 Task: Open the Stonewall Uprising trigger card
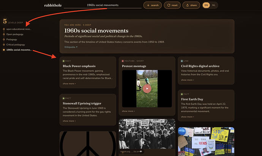pos(88,110)
